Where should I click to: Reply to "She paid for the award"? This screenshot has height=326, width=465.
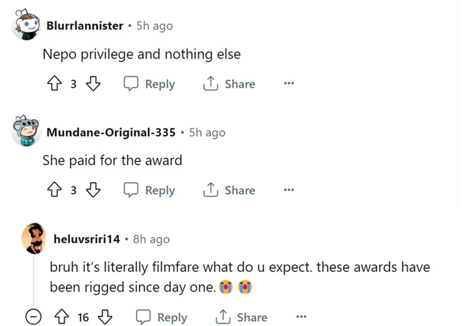point(149,190)
